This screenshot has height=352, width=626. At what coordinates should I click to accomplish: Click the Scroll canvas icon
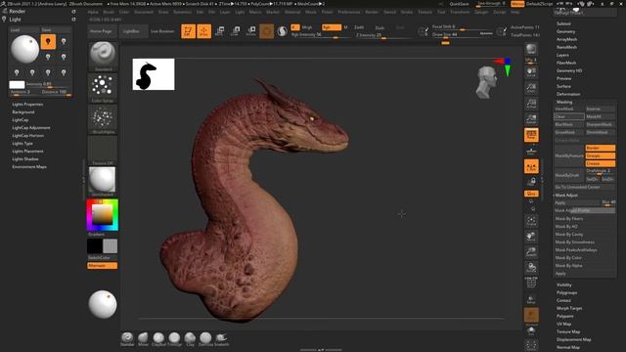[x=531, y=72]
